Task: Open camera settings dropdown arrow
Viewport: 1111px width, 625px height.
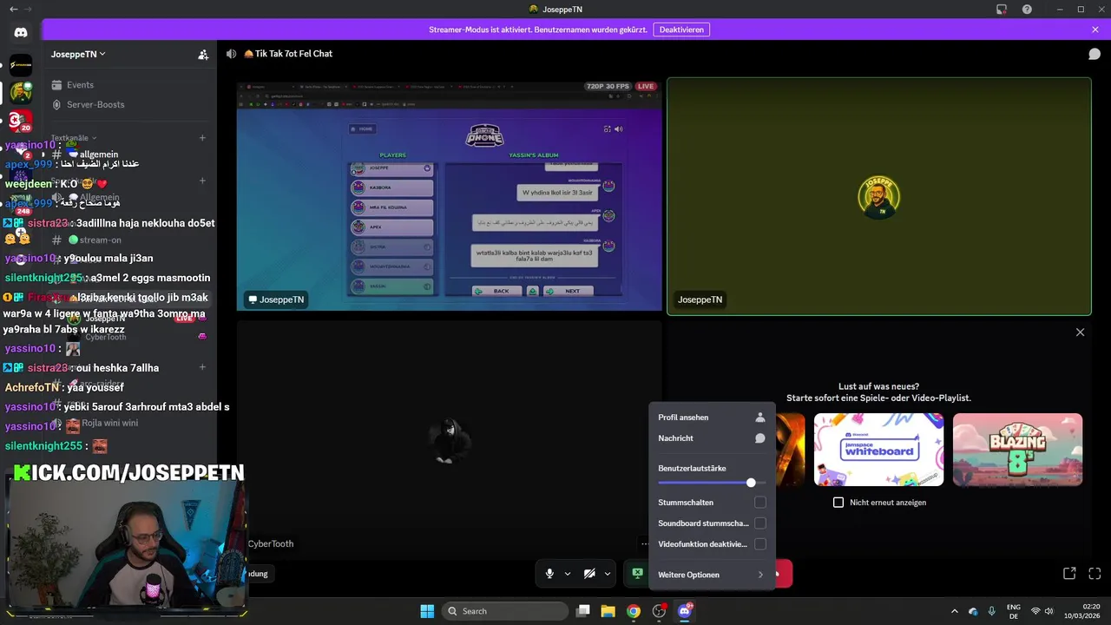Action: click(608, 574)
